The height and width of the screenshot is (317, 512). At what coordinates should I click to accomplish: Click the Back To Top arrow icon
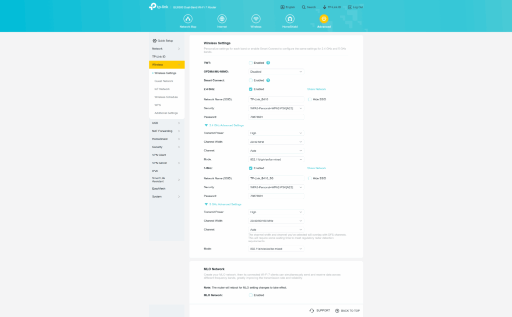[x=337, y=311]
